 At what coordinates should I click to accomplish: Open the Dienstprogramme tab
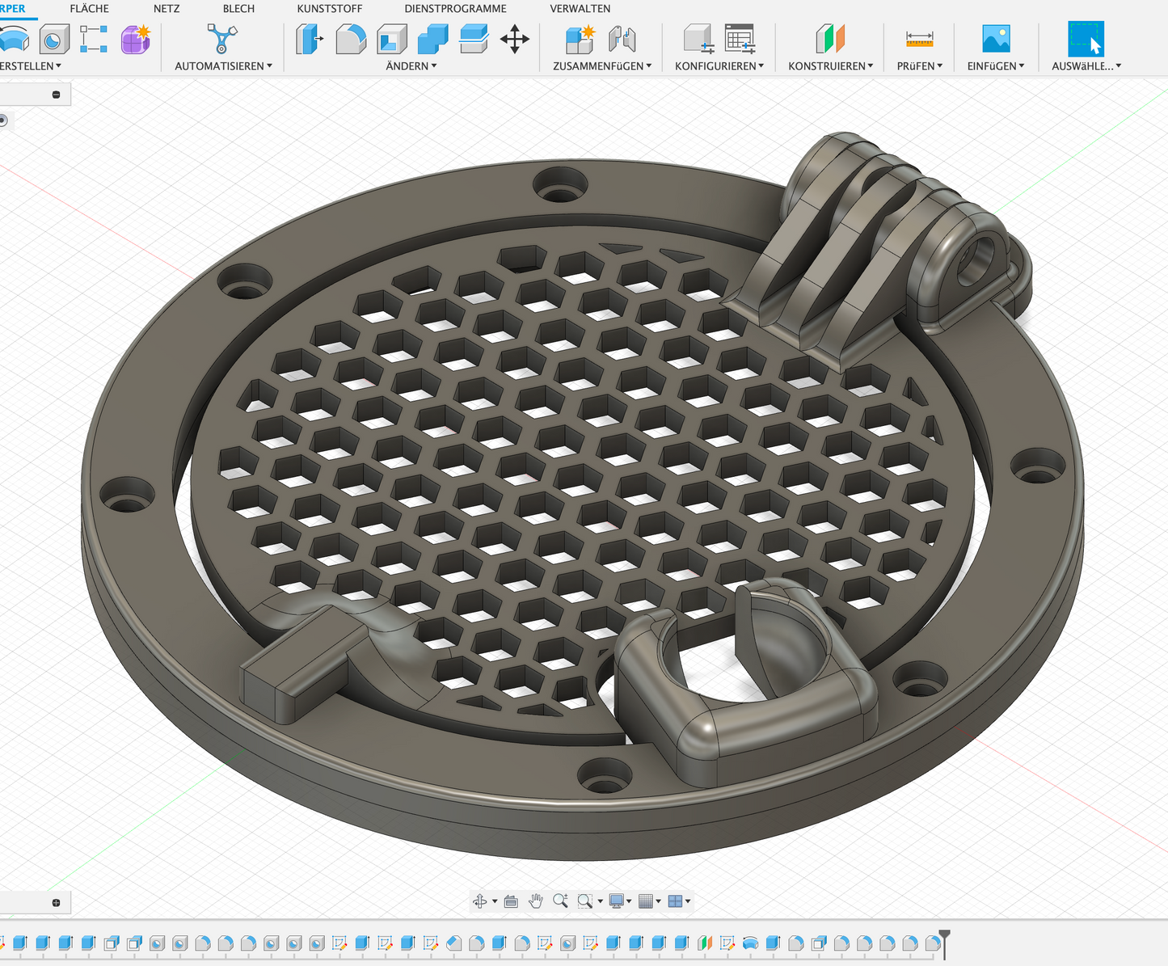pyautogui.click(x=455, y=9)
